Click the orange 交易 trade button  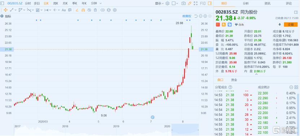tap(291, 24)
